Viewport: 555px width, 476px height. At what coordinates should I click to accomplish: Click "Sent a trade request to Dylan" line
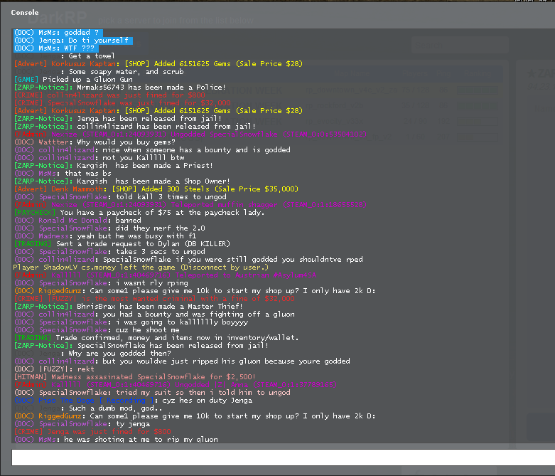pyautogui.click(x=122, y=244)
